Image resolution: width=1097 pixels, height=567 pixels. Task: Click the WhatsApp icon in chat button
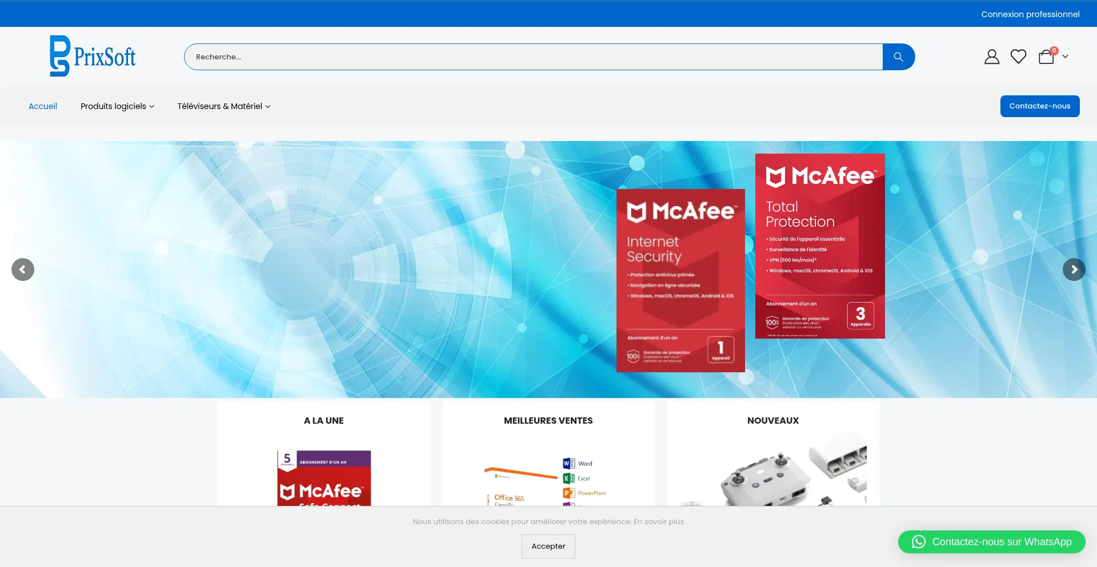click(x=919, y=542)
